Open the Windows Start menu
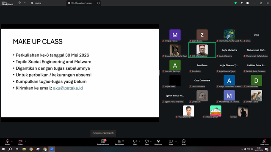The height and width of the screenshot is (152, 271). coord(3,149)
